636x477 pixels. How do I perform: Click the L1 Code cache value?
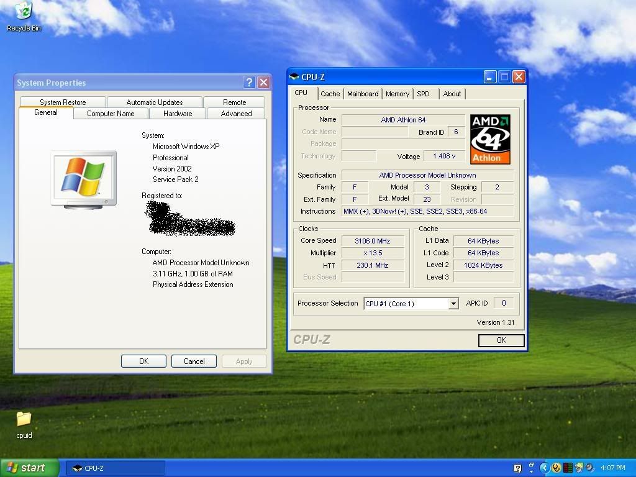(x=483, y=253)
